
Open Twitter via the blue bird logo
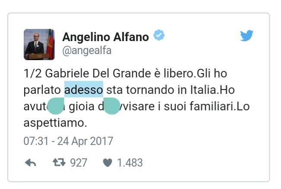point(246,35)
